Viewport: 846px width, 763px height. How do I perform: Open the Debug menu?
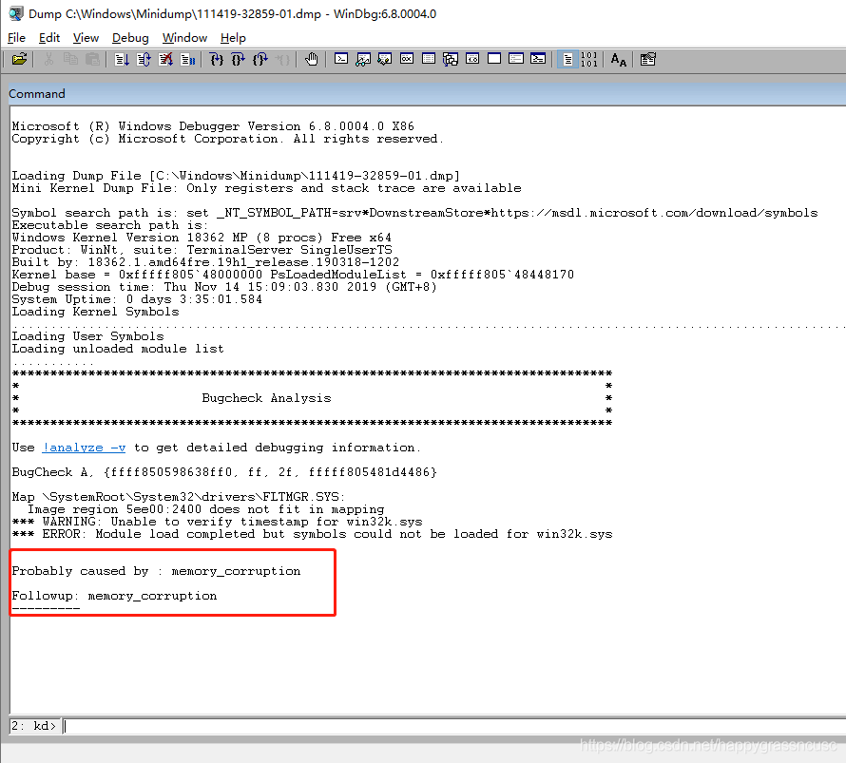click(130, 38)
